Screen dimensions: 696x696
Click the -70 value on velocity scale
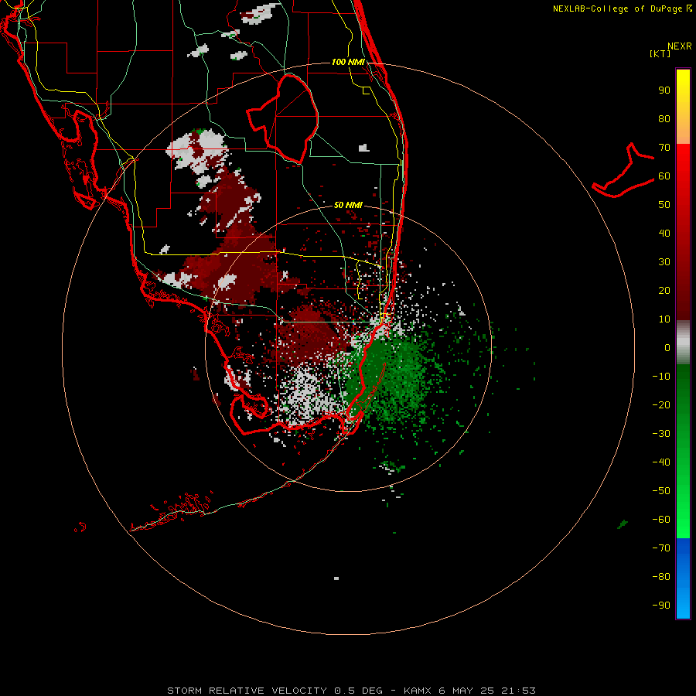pyautogui.click(x=661, y=548)
